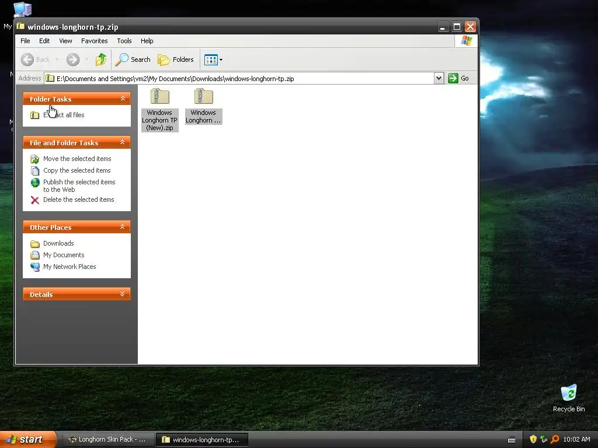598x448 pixels.
Task: Click Copy the selected items
Action: (x=77, y=170)
